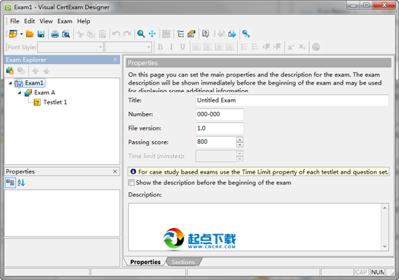The width and height of the screenshot is (399, 280).
Task: Click the Alphabetical sort icon in Properties
Action: tap(21, 182)
